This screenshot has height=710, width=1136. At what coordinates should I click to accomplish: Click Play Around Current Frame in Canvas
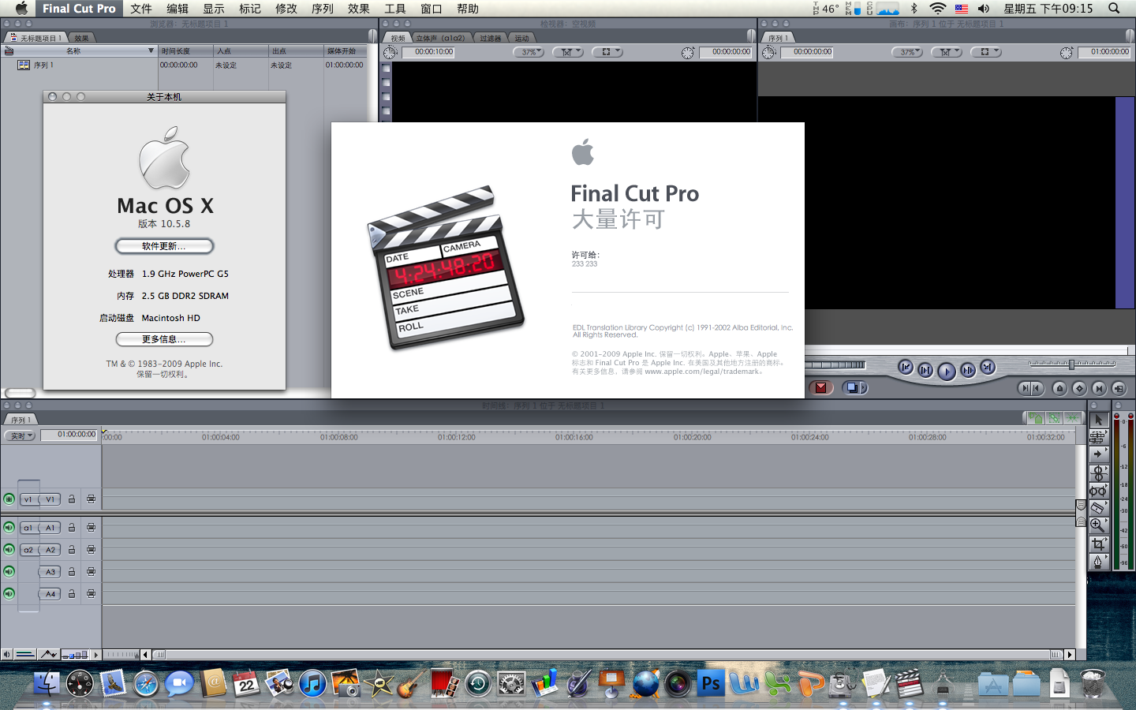tap(968, 370)
